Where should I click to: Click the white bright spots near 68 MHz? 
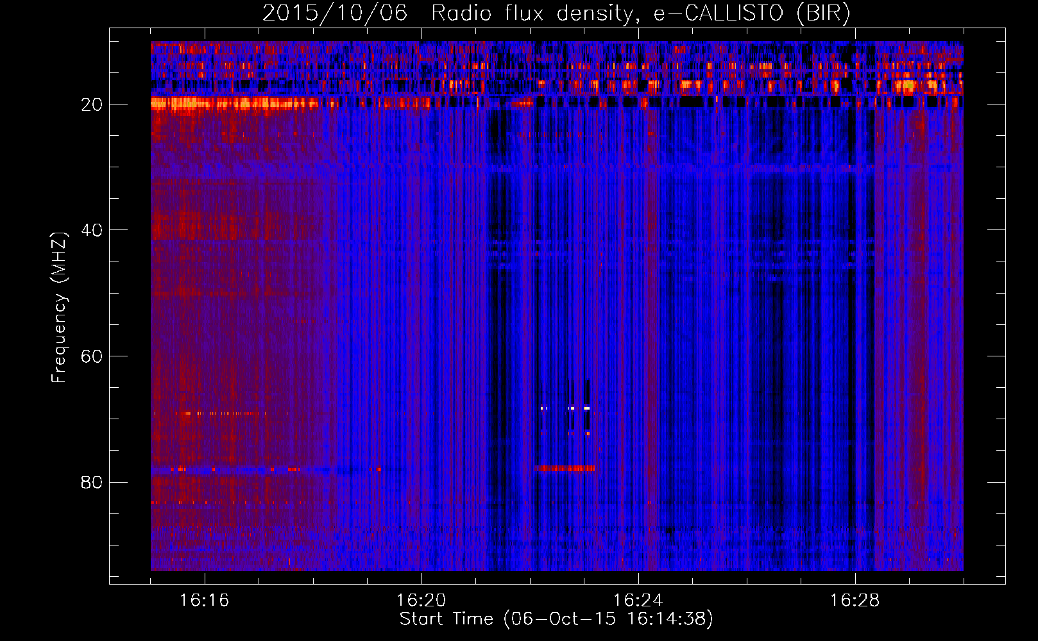click(x=565, y=408)
